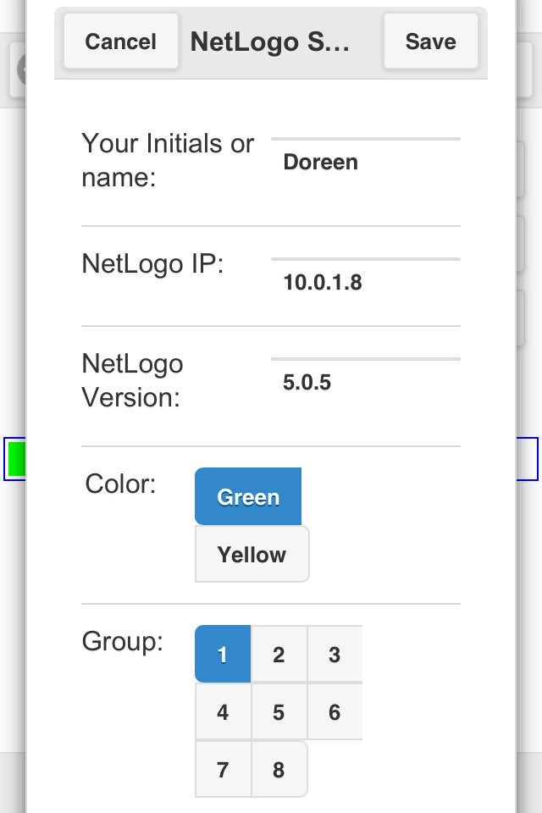Image resolution: width=542 pixels, height=813 pixels.
Task: Tap the Save button
Action: tap(430, 41)
